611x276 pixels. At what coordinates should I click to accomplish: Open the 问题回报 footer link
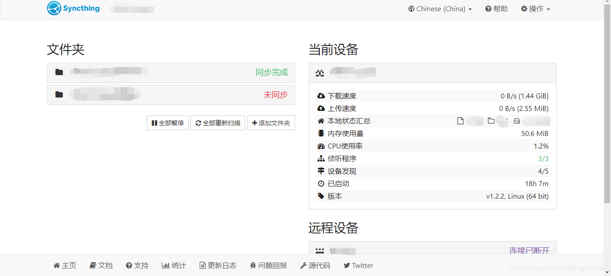tap(268, 266)
